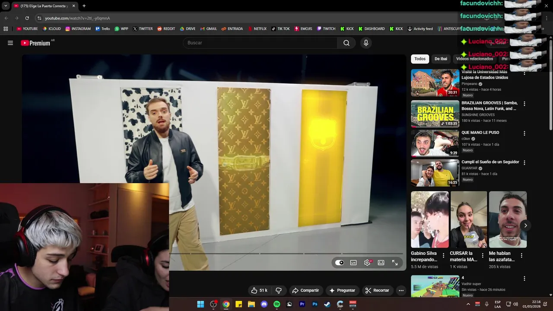This screenshot has width=553, height=311.
Task: Click the Preguntar button
Action: [342, 290]
